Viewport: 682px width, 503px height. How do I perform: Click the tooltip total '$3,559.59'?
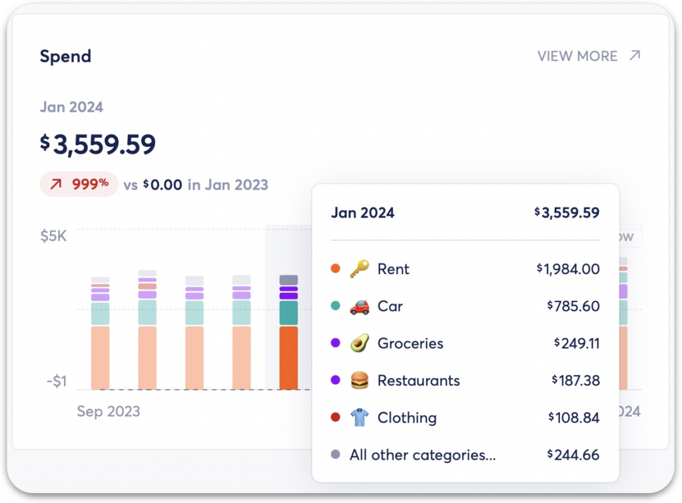567,213
